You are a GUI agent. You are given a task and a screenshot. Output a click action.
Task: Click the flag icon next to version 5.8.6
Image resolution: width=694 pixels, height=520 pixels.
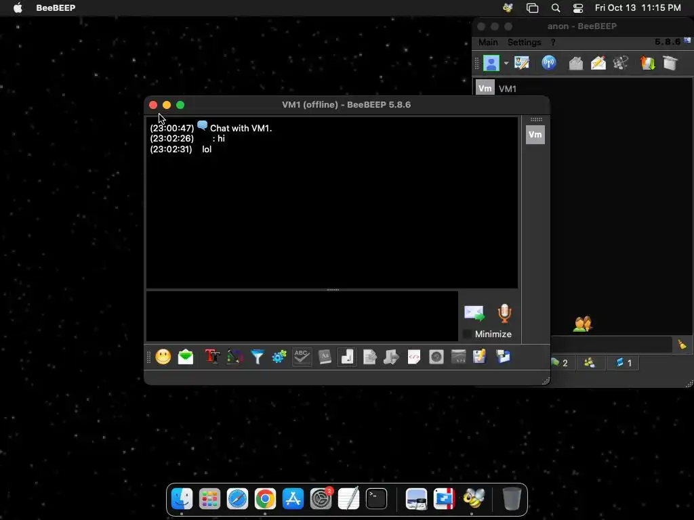tap(687, 40)
